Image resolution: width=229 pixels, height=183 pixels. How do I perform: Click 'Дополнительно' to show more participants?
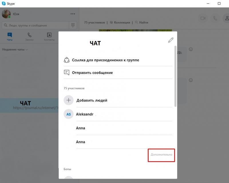coord(161,155)
